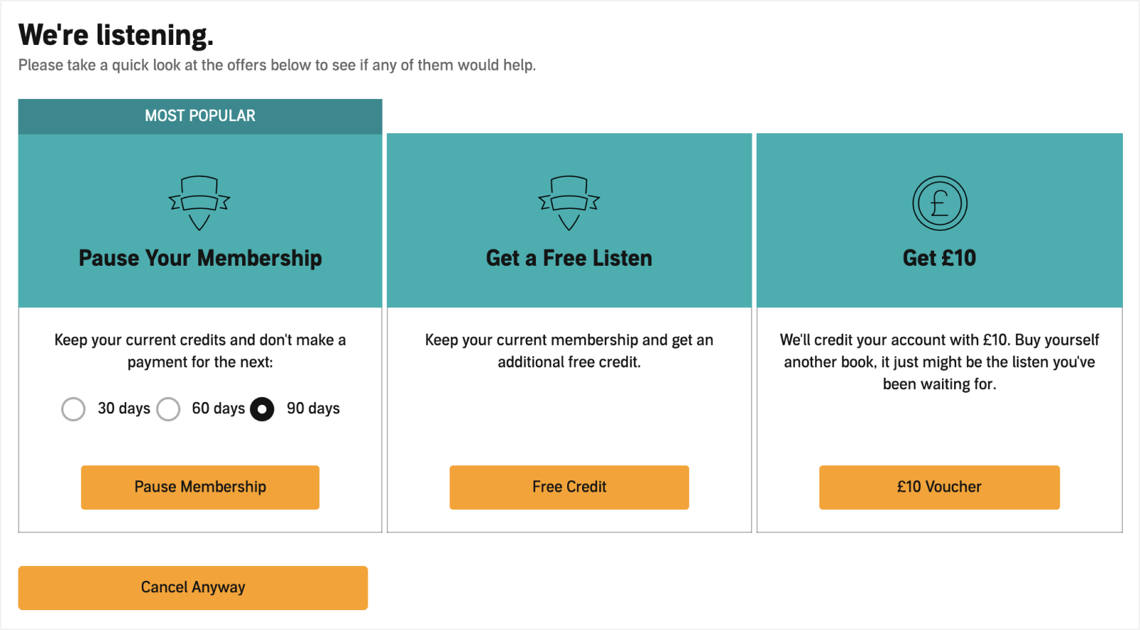The height and width of the screenshot is (630, 1140).
Task: Click the pound coin icon above Get £10
Action: click(x=940, y=203)
